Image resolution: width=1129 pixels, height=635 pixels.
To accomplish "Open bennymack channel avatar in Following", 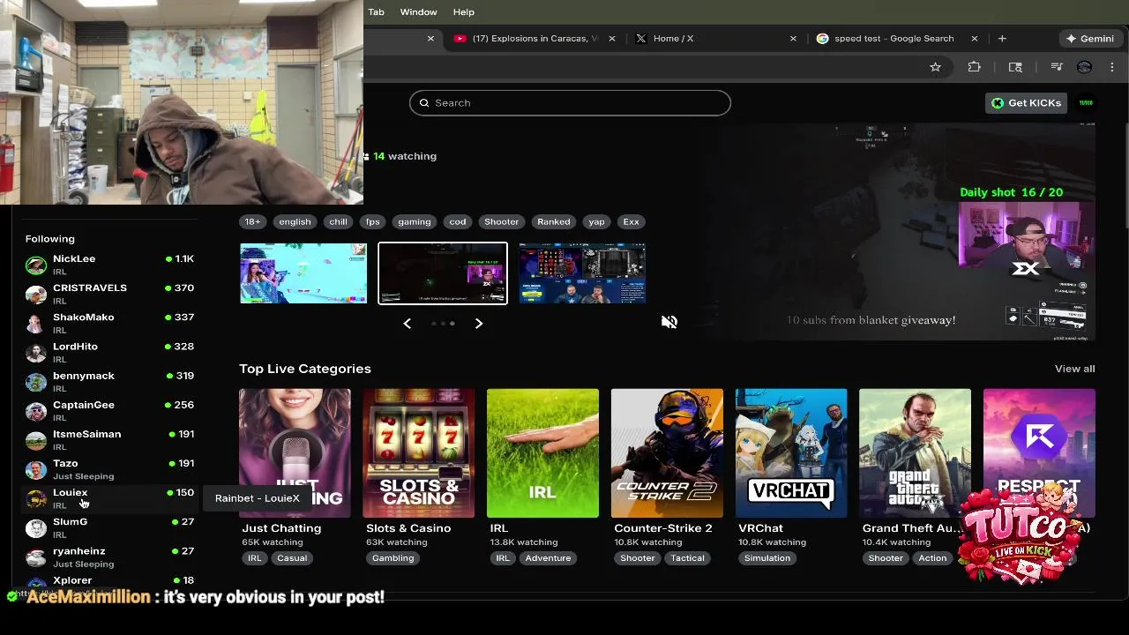I will pos(36,382).
